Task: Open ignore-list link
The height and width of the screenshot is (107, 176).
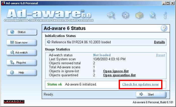Action: [116, 71]
